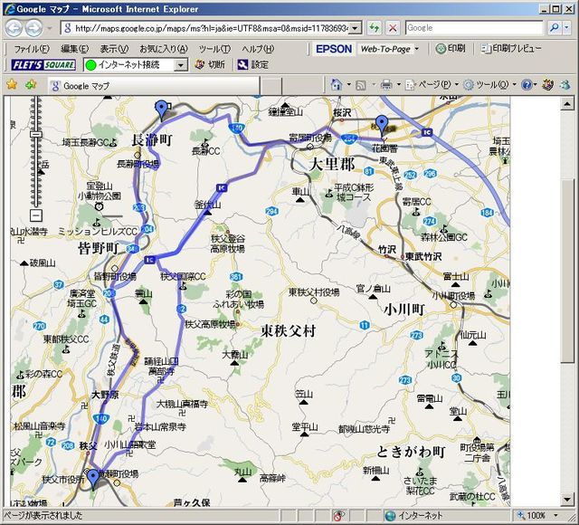Viewport: 579px width, 525px height.
Task: Expand the インターネット接続 dropdown
Action: (180, 65)
